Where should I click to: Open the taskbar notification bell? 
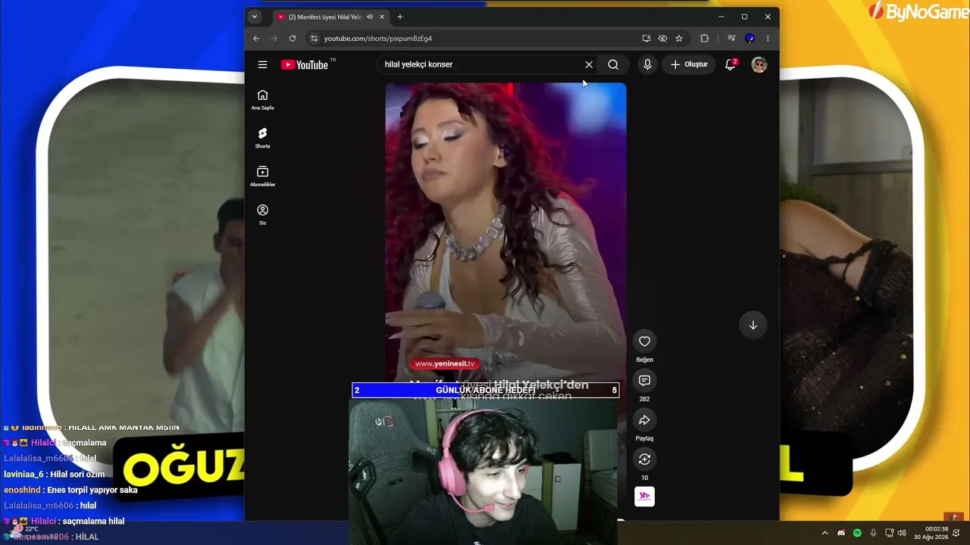click(x=957, y=533)
